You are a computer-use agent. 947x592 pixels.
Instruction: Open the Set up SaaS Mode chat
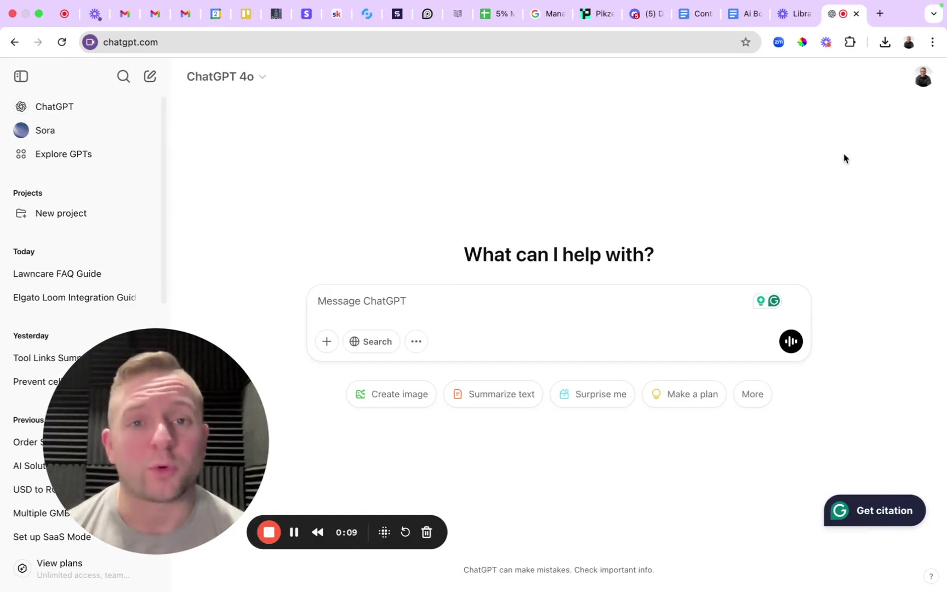click(52, 537)
